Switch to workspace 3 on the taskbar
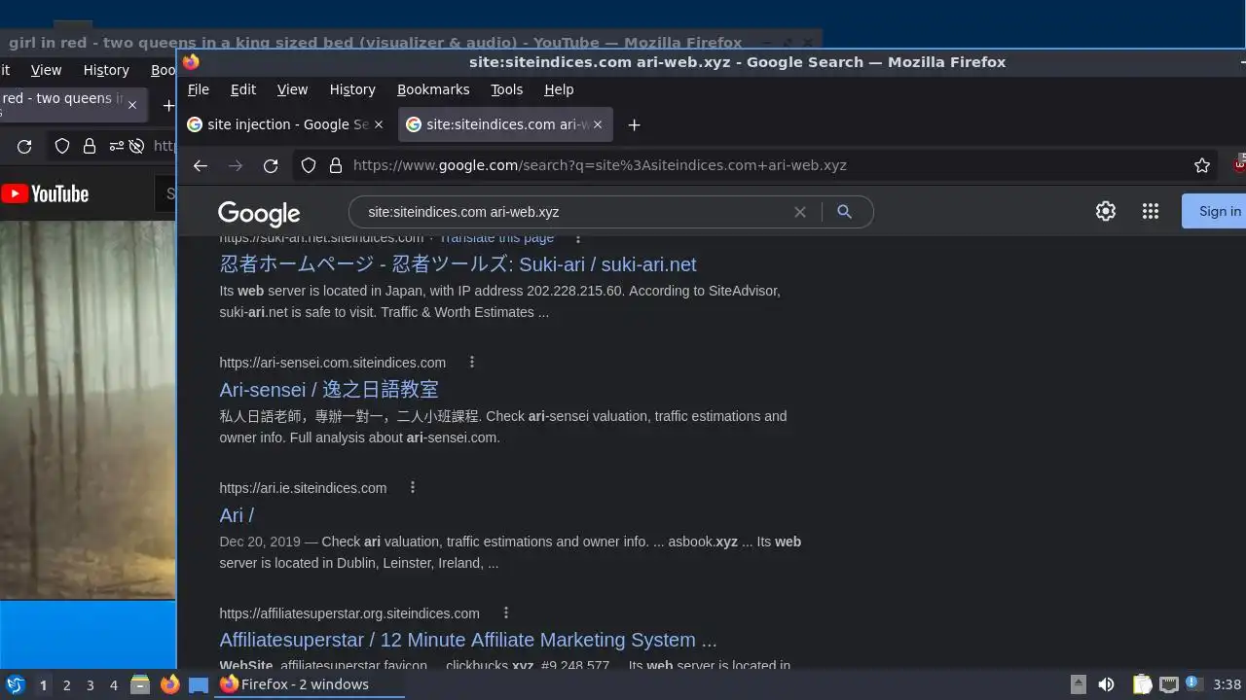 90,684
